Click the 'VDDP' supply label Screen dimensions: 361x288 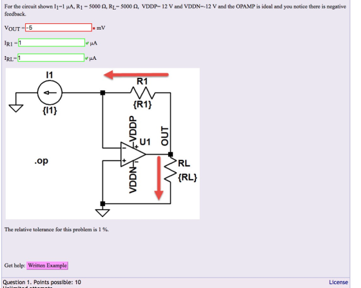(132, 129)
